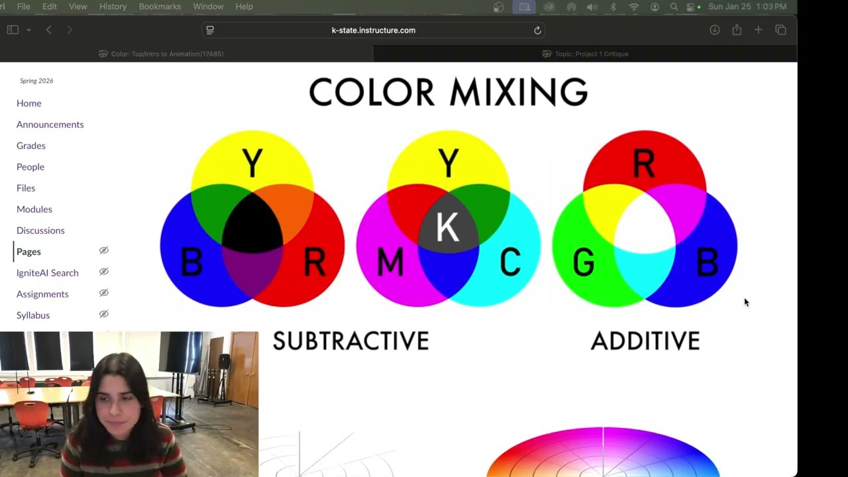
Task: Open Pages in course navigation
Action: (x=28, y=252)
